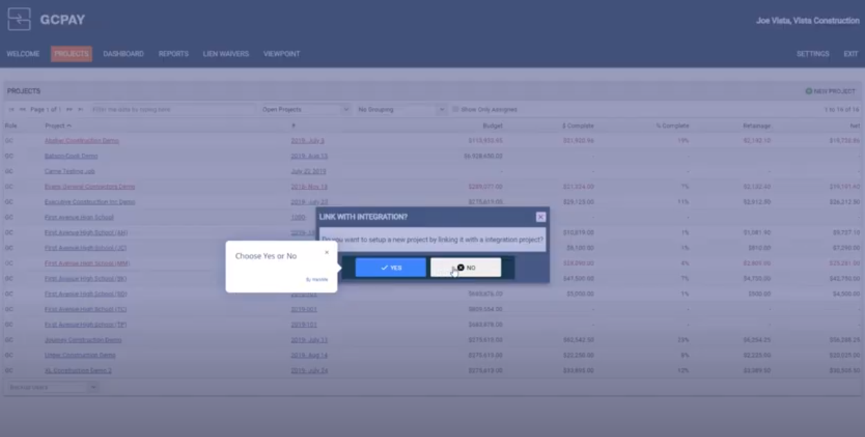Sort by the Budget column header
This screenshot has height=437, width=865.
492,126
